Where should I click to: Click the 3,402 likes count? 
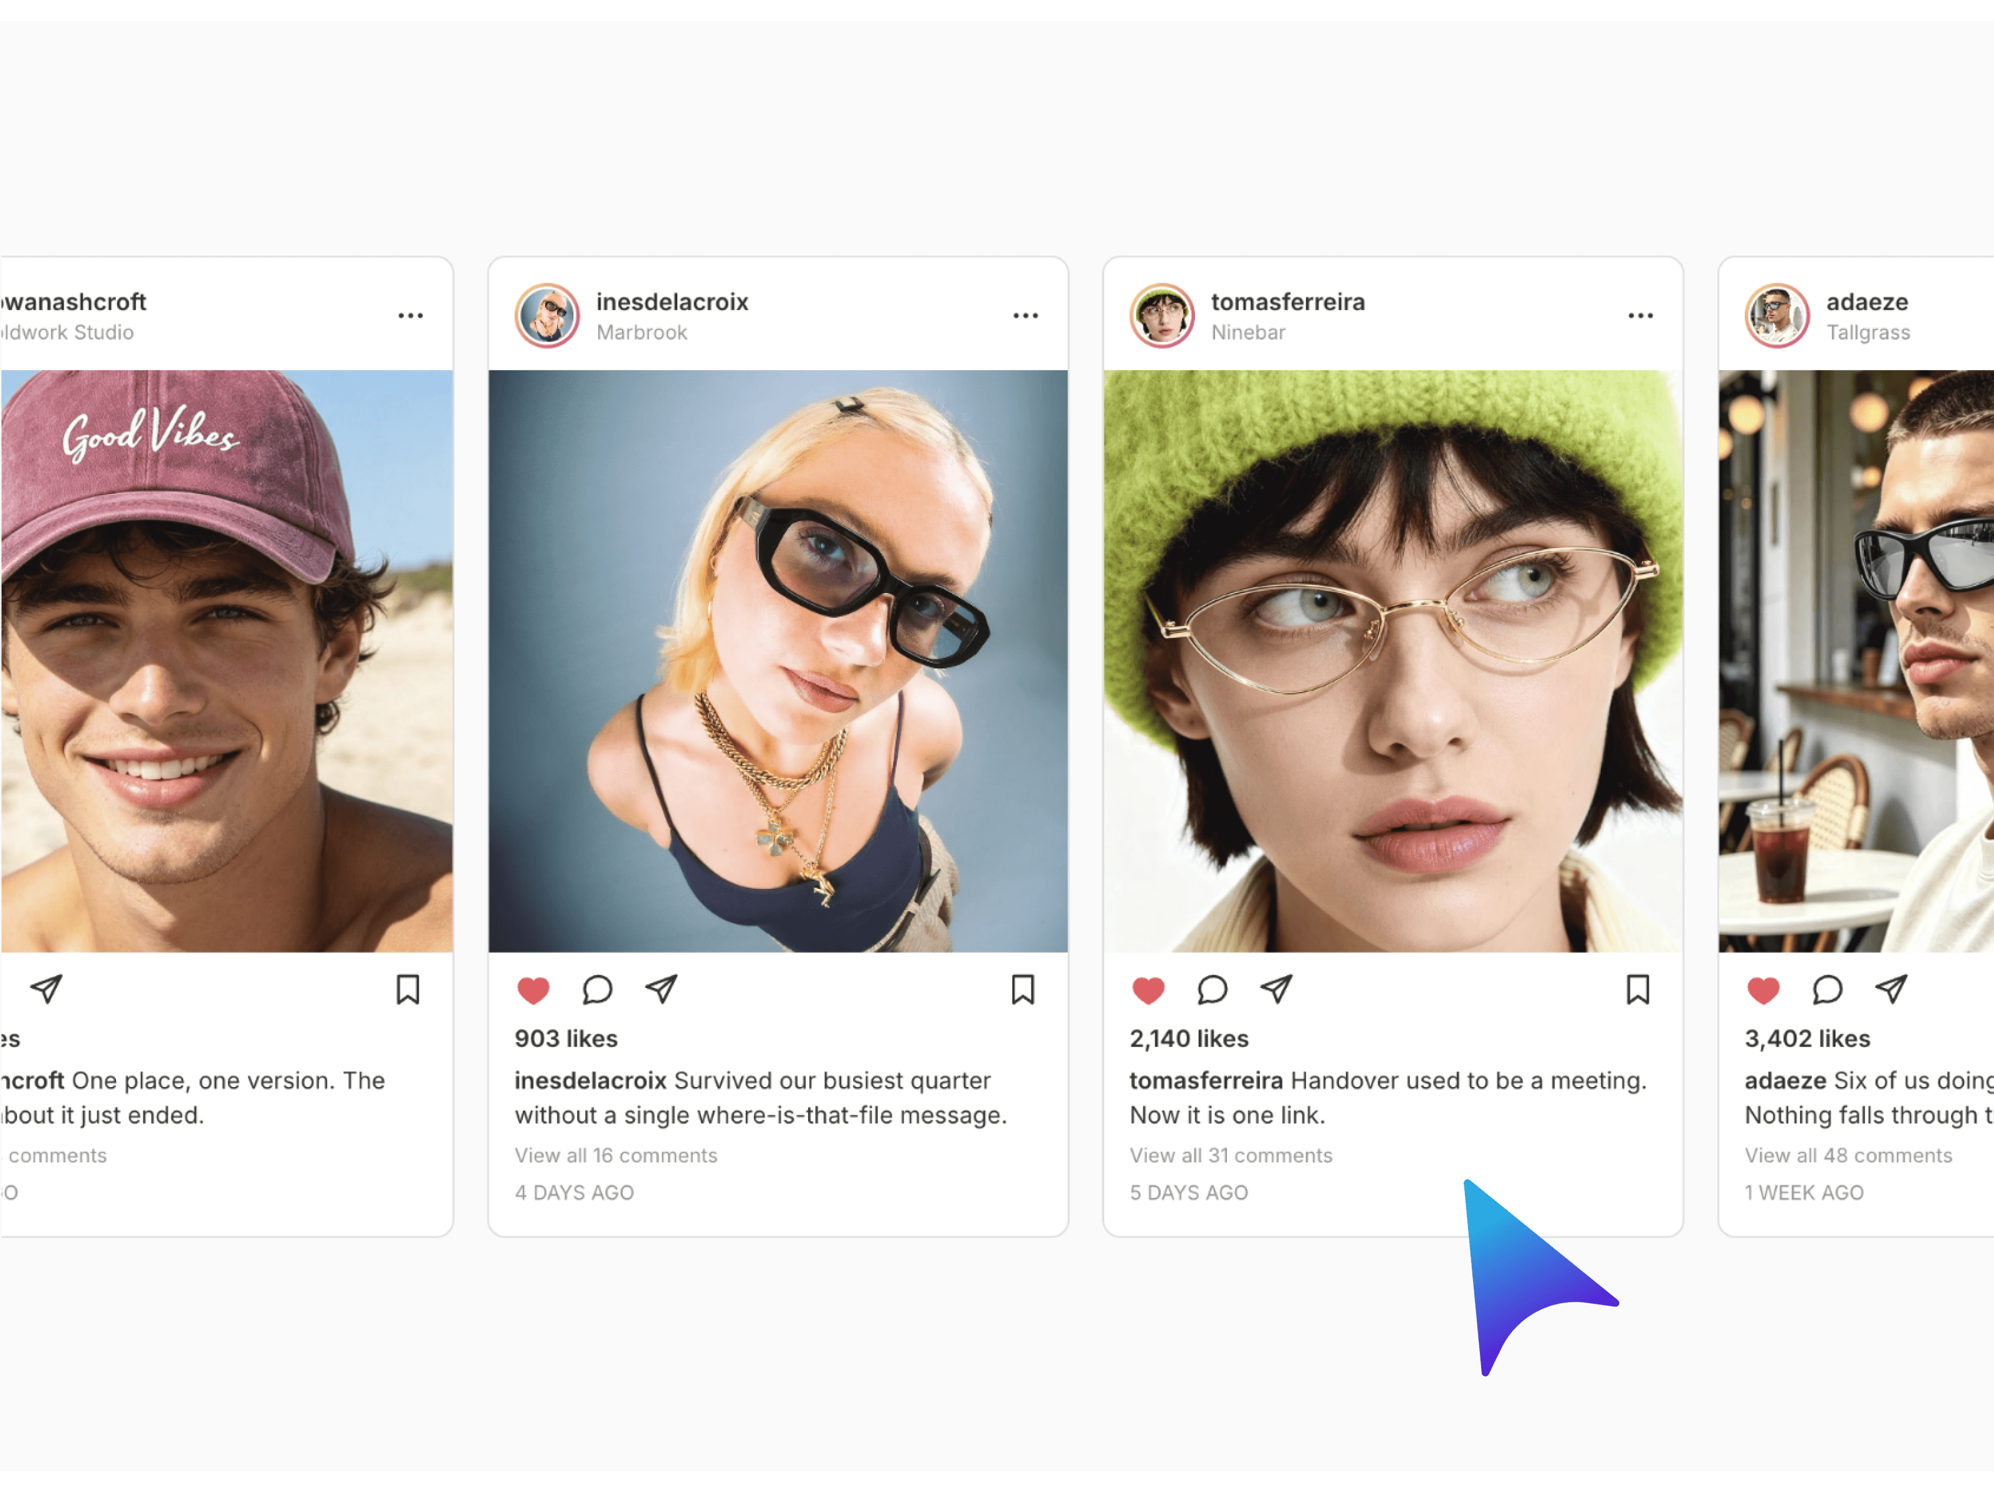tap(1808, 1039)
